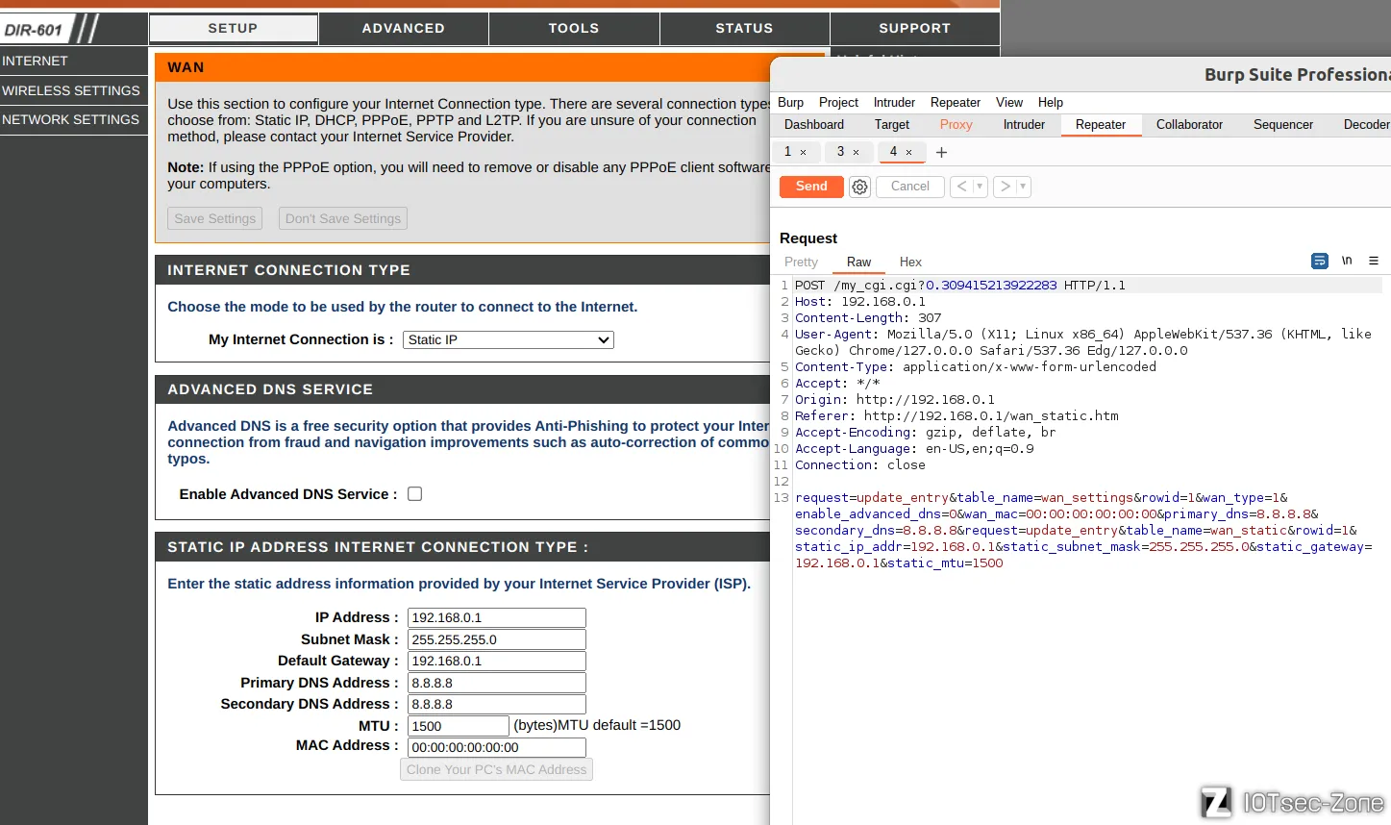Click Save Settings in router page

click(x=215, y=218)
